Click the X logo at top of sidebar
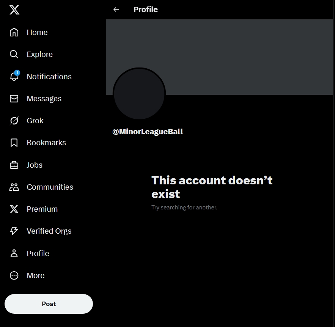The height and width of the screenshot is (327, 335). 14,10
